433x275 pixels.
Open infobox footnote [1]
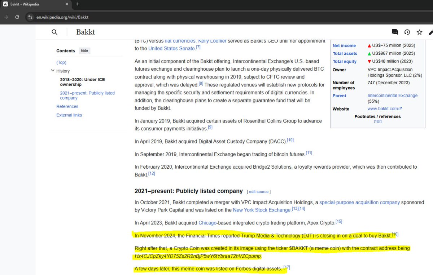point(376,121)
